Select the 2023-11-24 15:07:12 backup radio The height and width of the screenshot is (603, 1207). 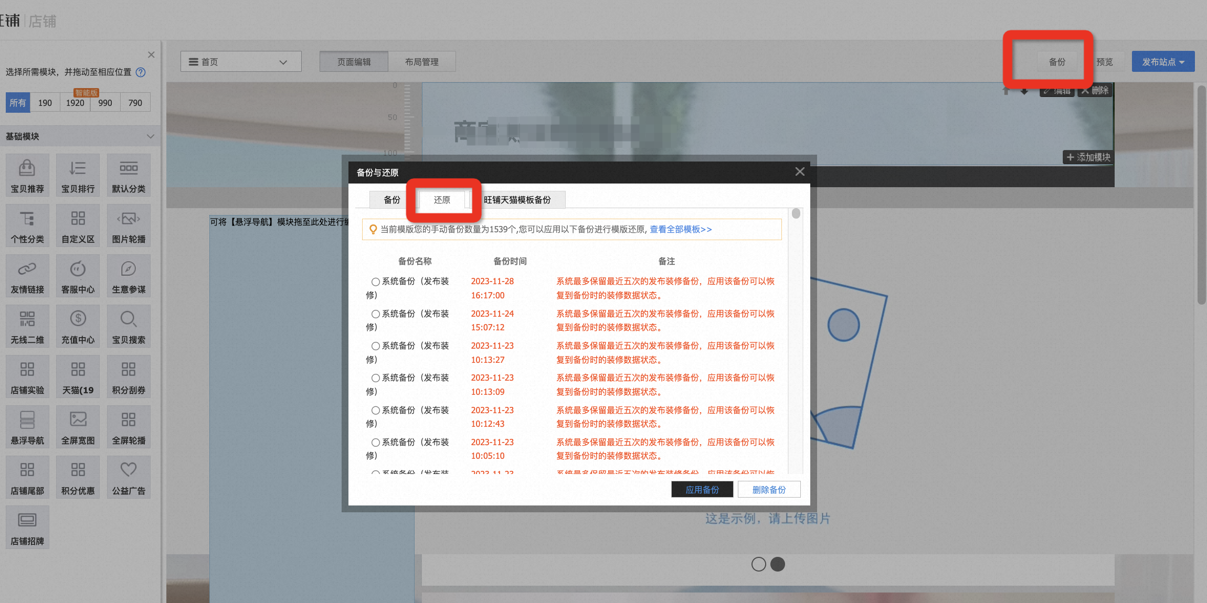376,314
